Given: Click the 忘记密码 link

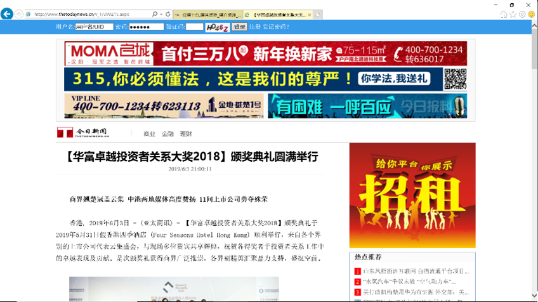Looking at the screenshot, I should pos(276,27).
